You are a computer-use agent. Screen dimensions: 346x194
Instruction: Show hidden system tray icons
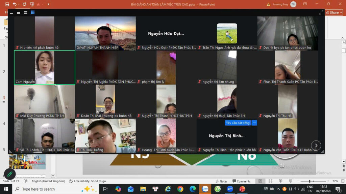(278, 189)
